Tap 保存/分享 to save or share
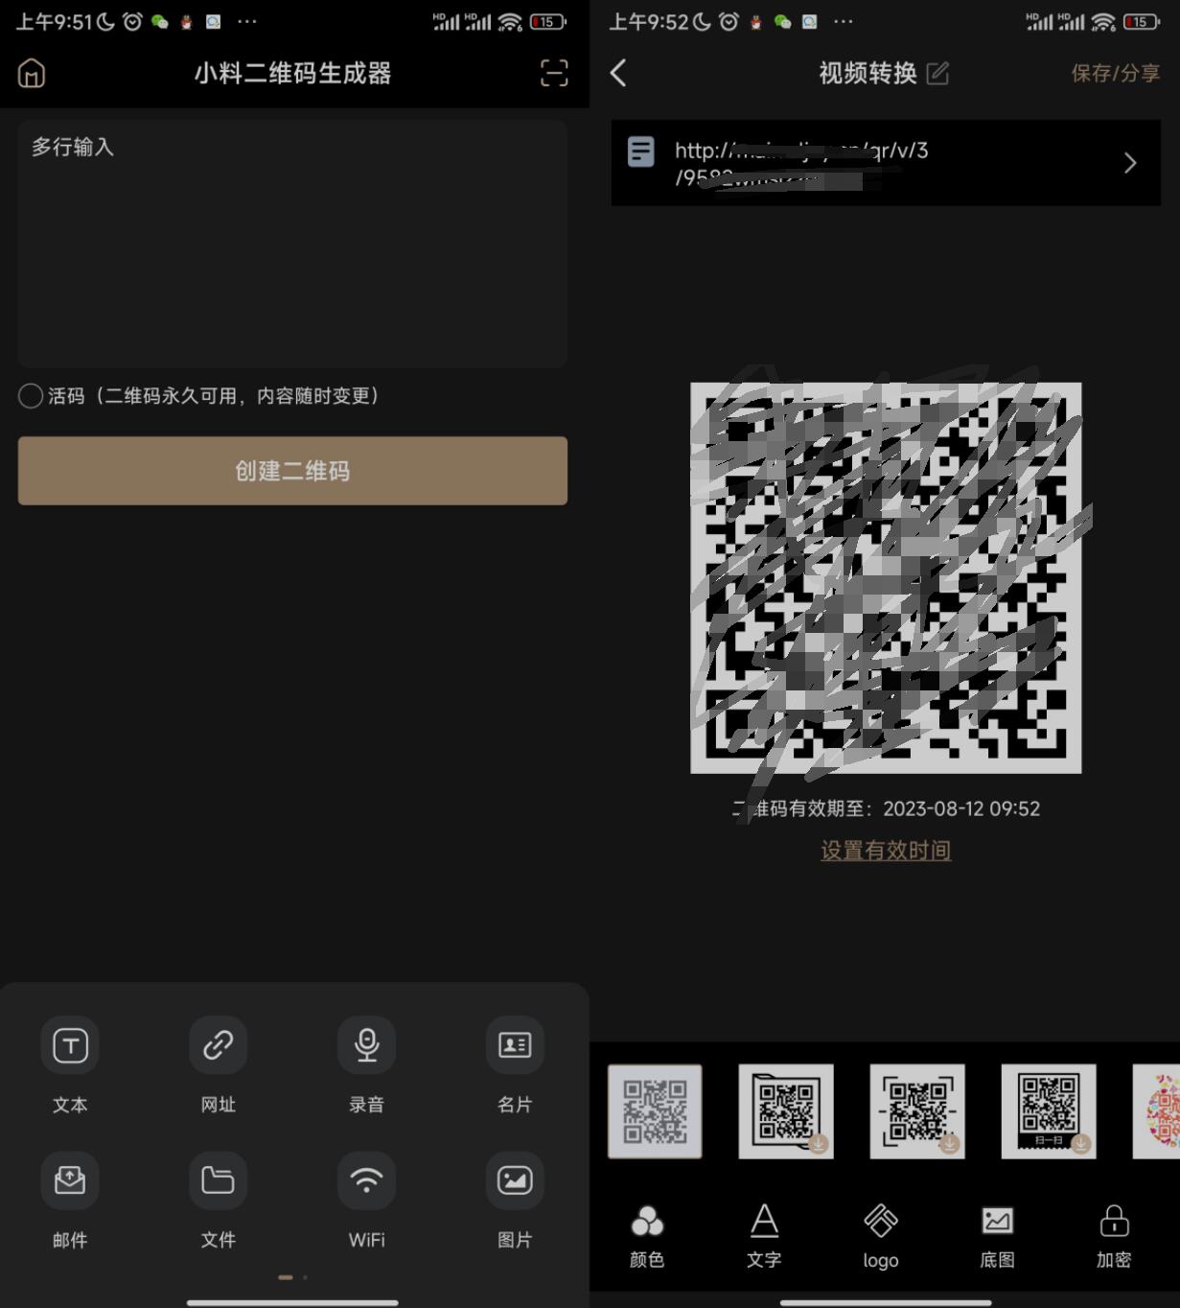 click(x=1115, y=73)
